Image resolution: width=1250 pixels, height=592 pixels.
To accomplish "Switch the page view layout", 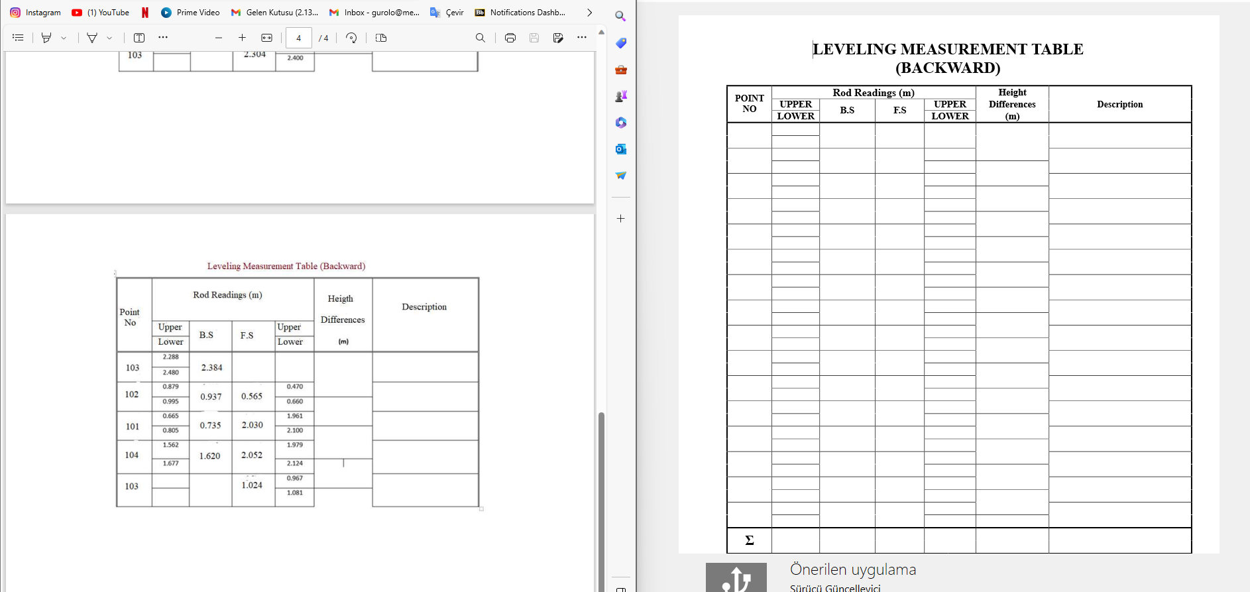I will [381, 38].
